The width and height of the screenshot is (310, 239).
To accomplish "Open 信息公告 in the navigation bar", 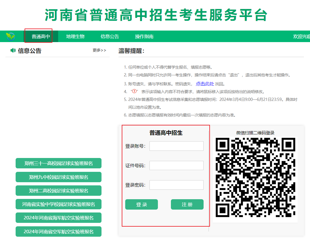I will 110,37.
